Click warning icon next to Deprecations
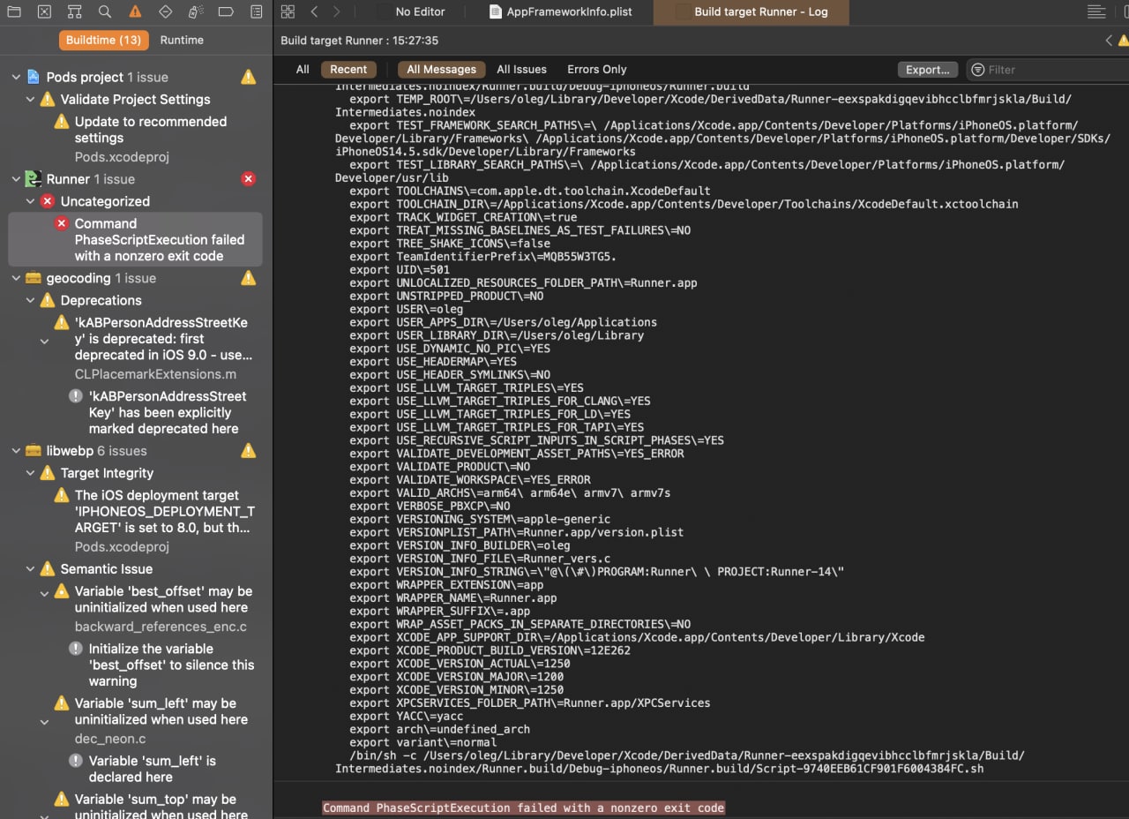This screenshot has width=1129, height=819. point(48,300)
